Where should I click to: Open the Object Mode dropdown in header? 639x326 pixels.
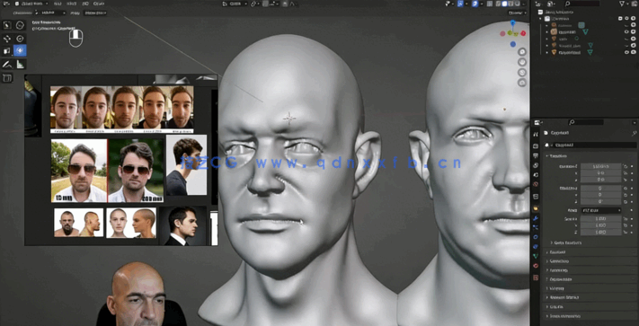point(31,4)
